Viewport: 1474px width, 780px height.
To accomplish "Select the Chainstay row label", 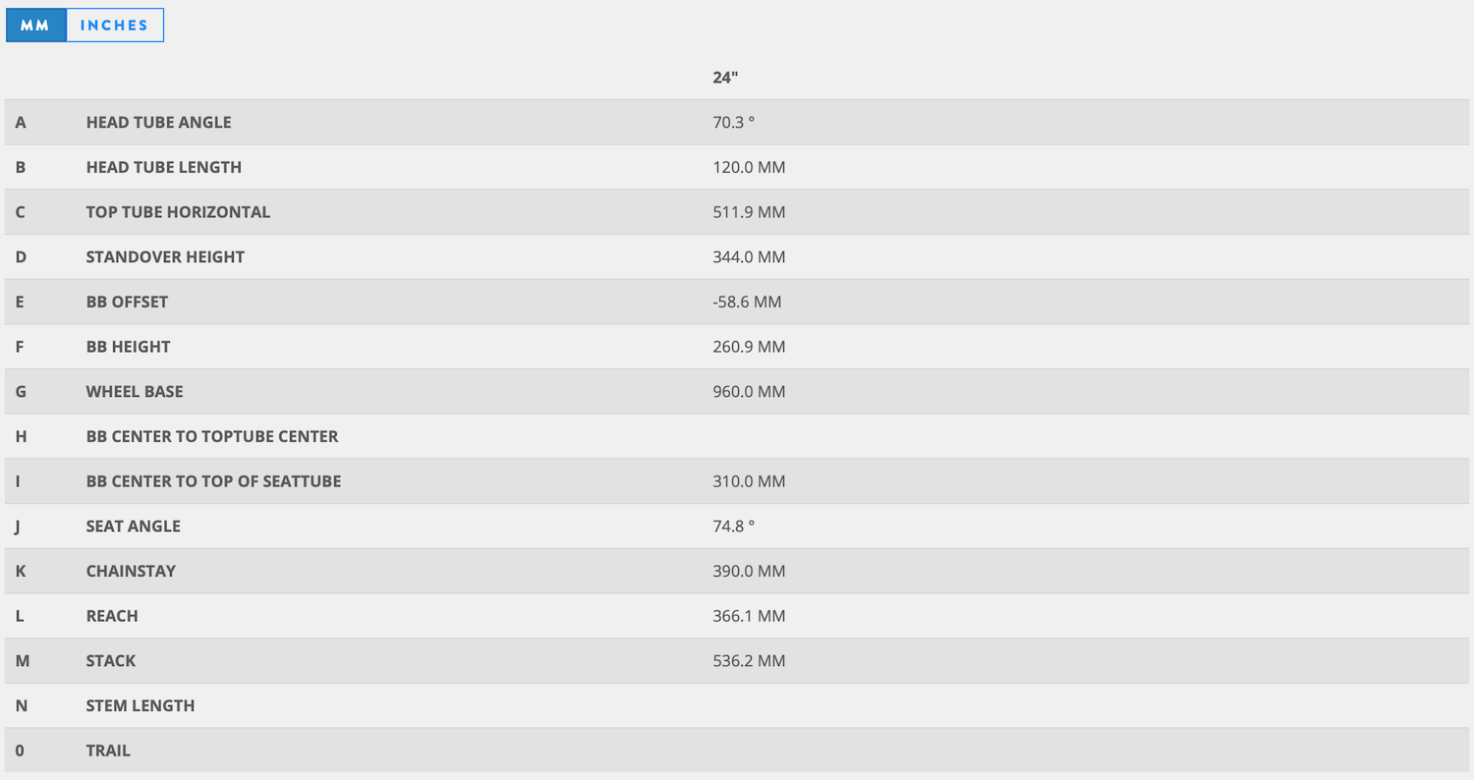I will coord(131,571).
